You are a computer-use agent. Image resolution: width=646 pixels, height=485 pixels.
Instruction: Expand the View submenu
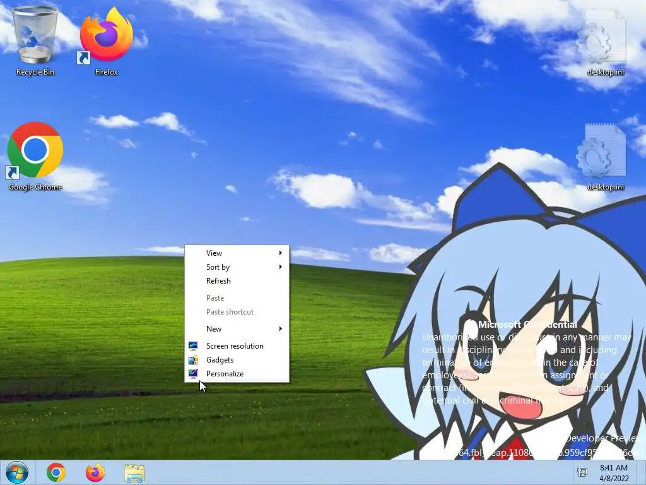pos(237,253)
